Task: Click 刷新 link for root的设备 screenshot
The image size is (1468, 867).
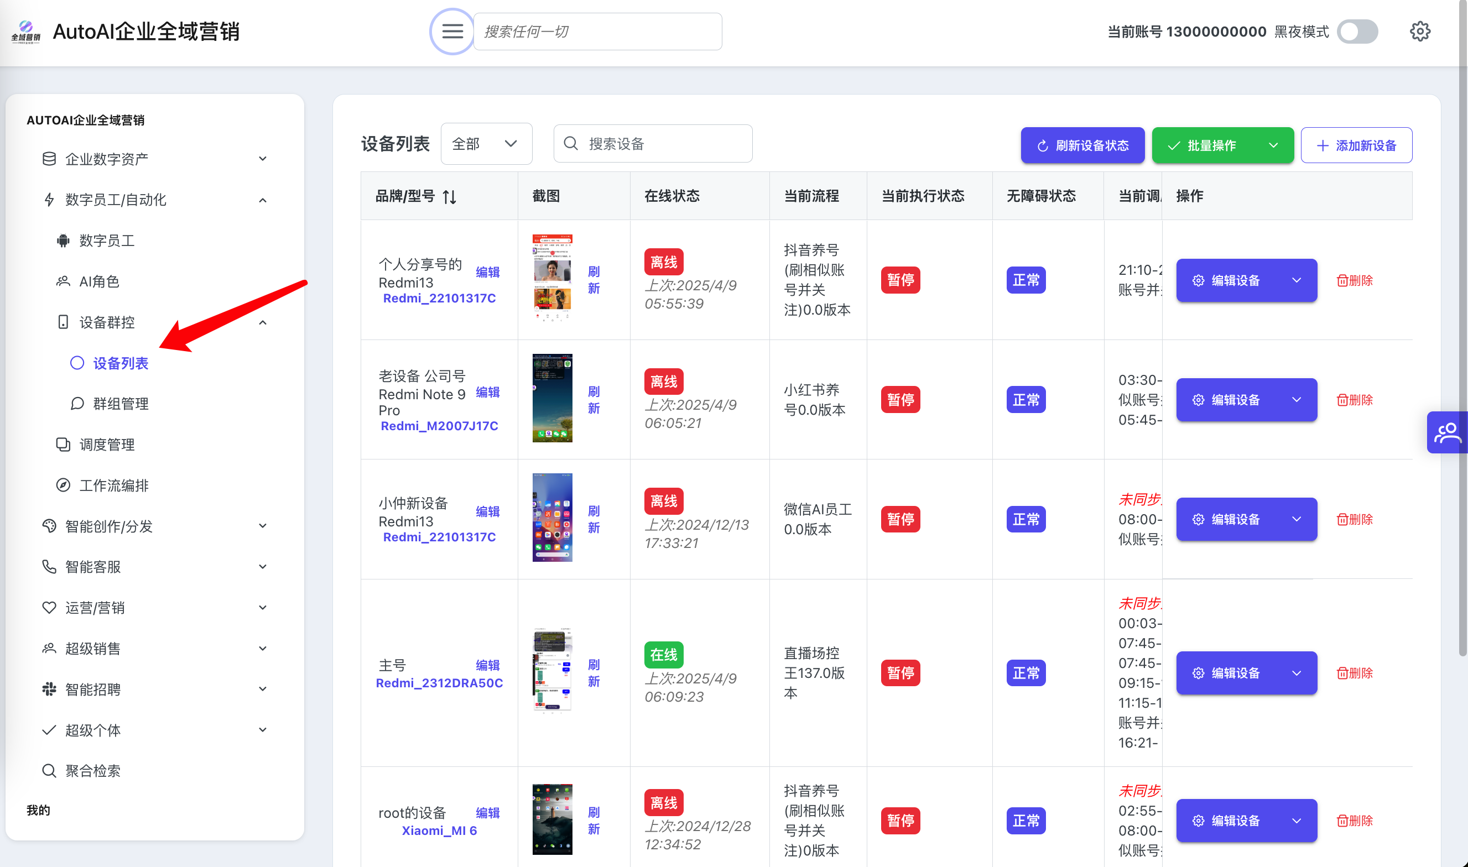Action: click(x=594, y=820)
